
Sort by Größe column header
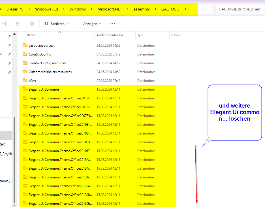pyautogui.click(x=176, y=35)
